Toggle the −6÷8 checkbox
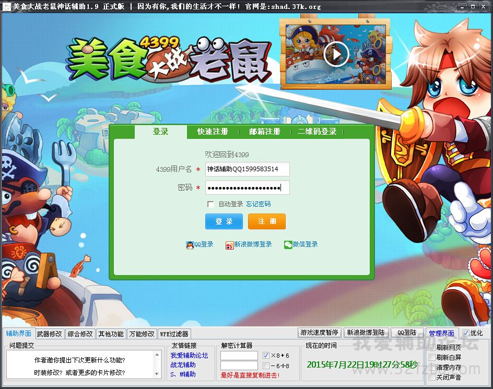The image size is (493, 389). (x=266, y=366)
